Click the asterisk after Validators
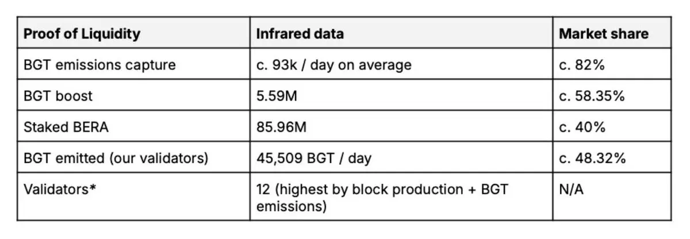Viewport: 690px width, 239px height. click(92, 188)
